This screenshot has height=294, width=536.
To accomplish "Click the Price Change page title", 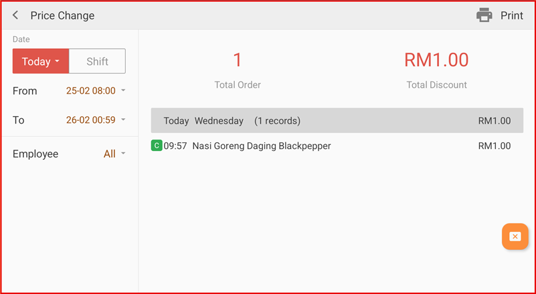I will (x=62, y=15).
